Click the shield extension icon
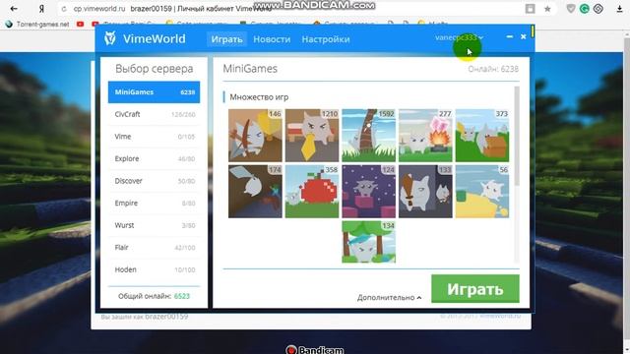The image size is (630, 354). pyautogui.click(x=571, y=9)
